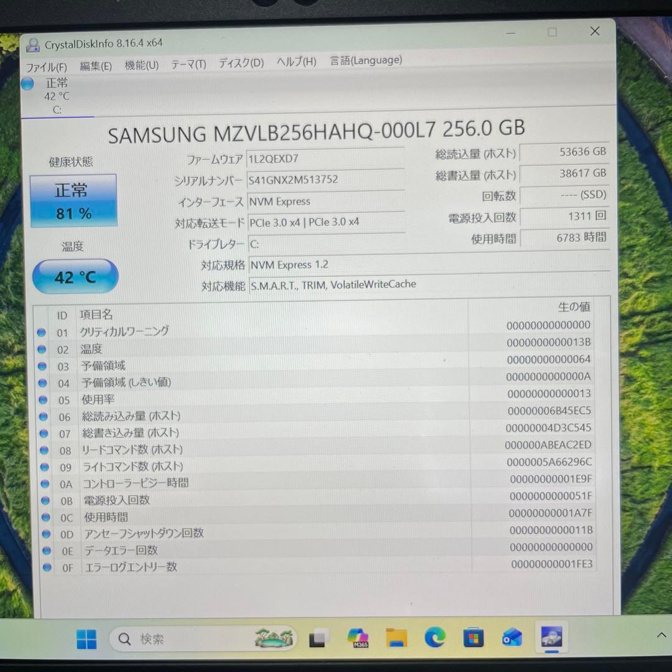Click the transfer mode field PCIe 3.0 x4
This screenshot has width=672, height=672.
pos(327,222)
